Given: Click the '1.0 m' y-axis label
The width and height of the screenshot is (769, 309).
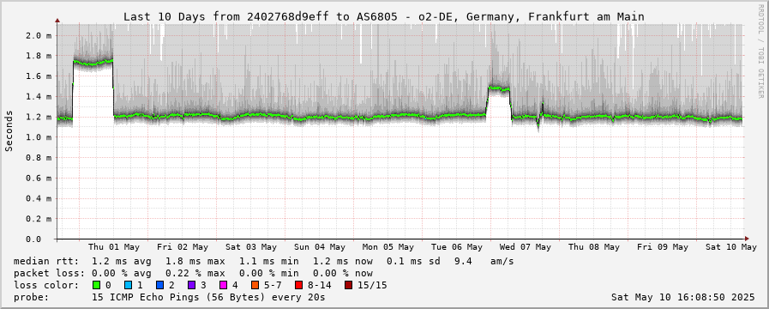Looking at the screenshot, I should tap(39, 137).
